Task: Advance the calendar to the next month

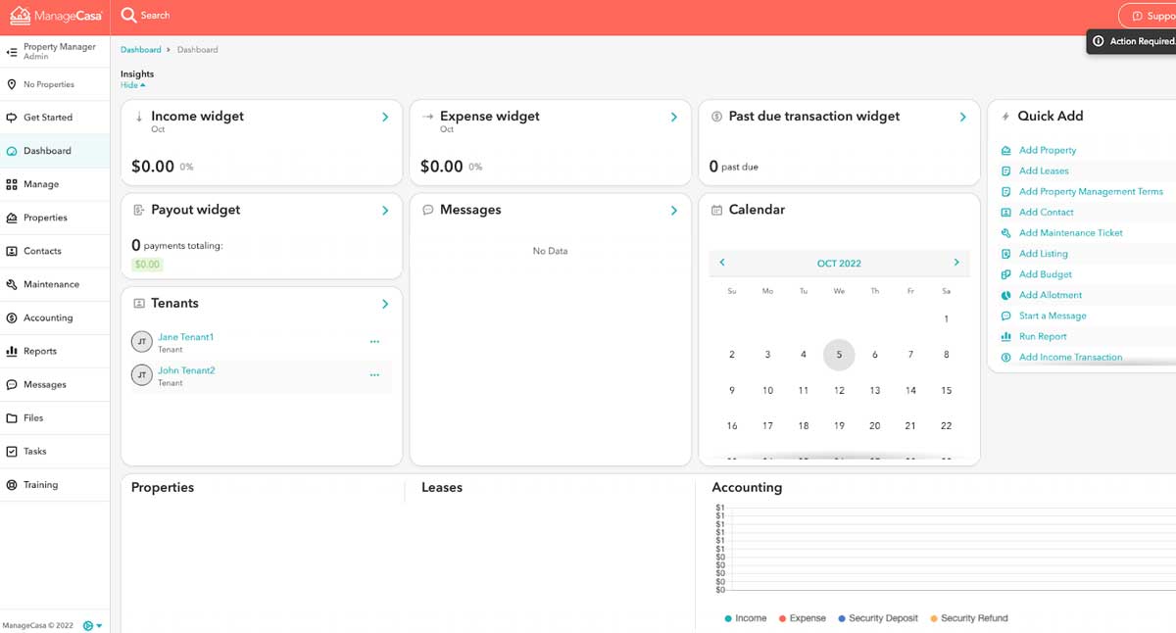Action: pyautogui.click(x=955, y=263)
